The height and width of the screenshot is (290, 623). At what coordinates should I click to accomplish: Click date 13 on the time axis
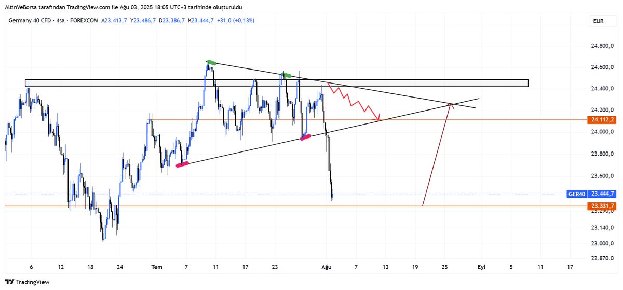point(385,267)
